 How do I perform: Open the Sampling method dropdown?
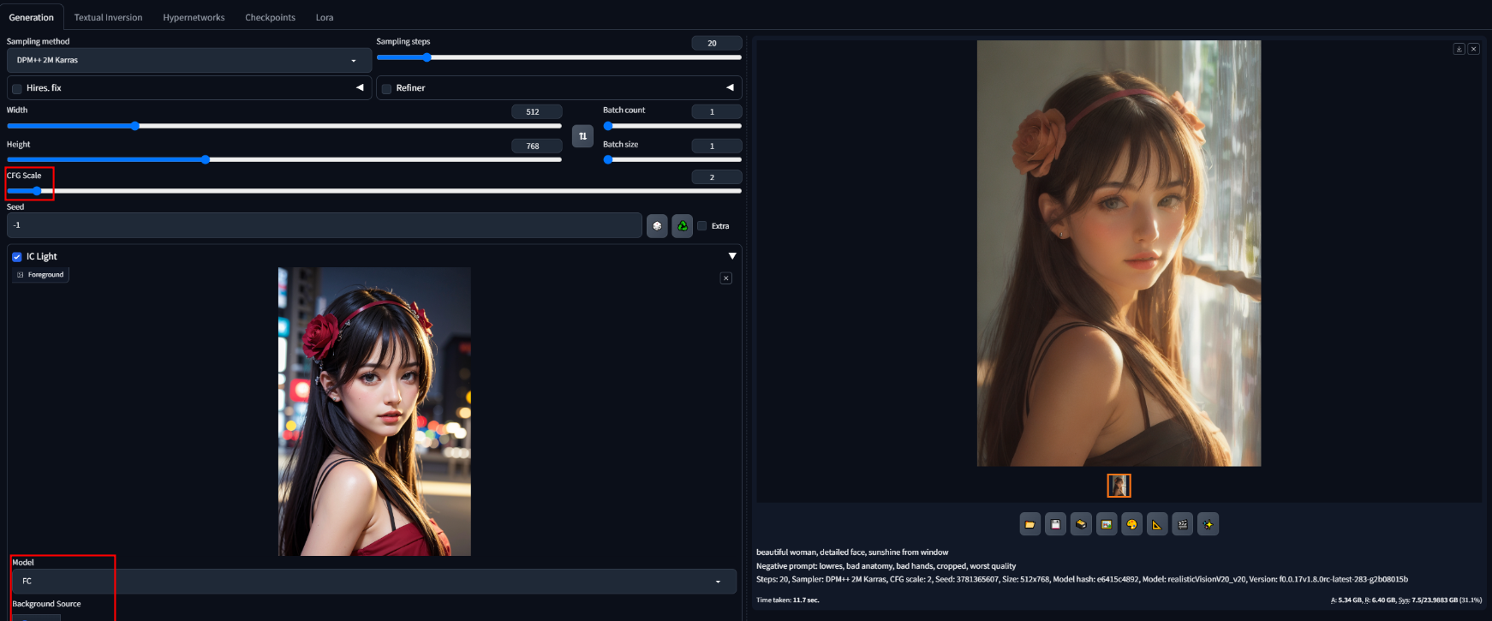point(188,60)
